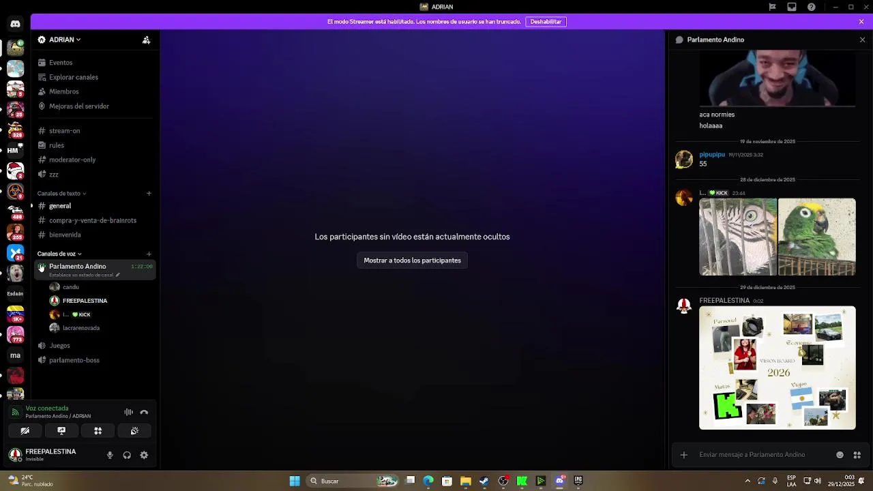Collapse the Canales de texto category
The width and height of the screenshot is (873, 491).
coord(61,194)
